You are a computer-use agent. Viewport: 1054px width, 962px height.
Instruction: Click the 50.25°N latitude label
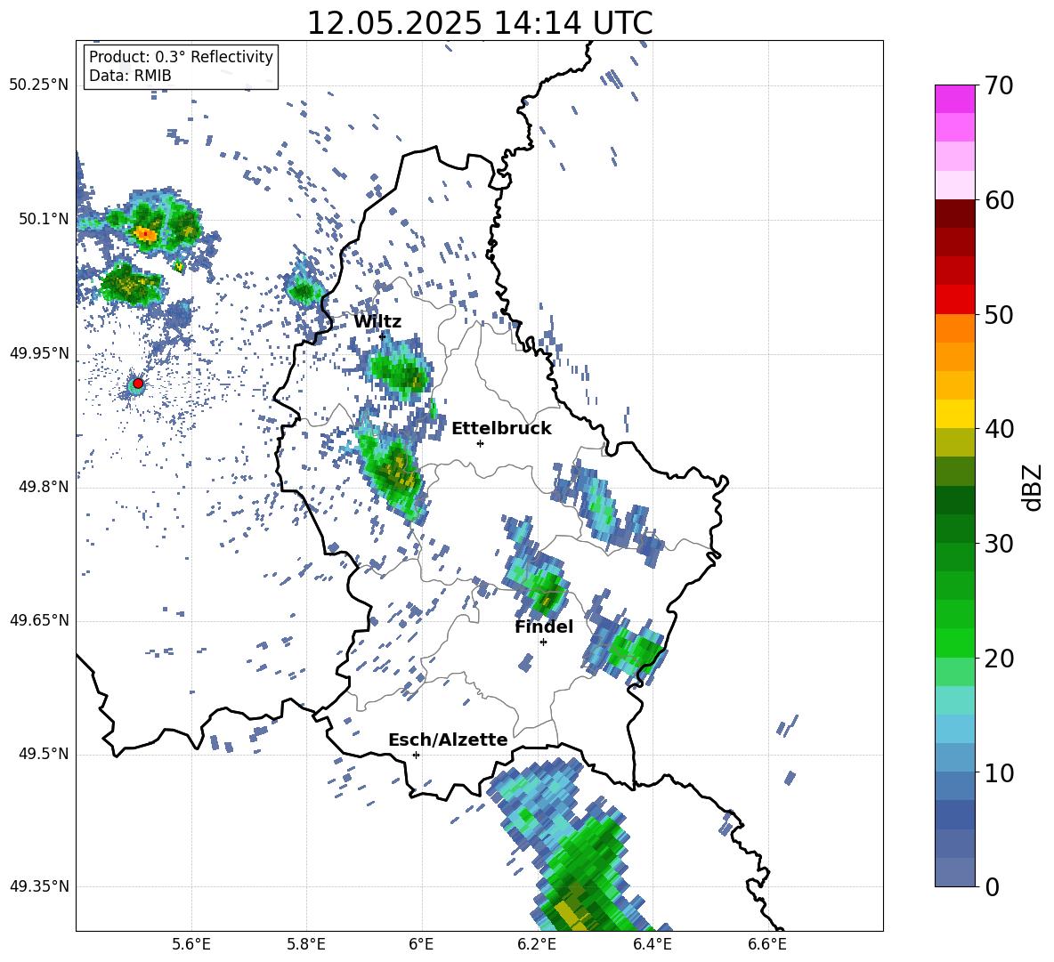tap(39, 85)
